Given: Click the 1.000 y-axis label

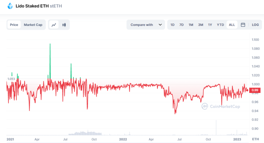Looking at the screenshot, I should pyautogui.click(x=255, y=84).
